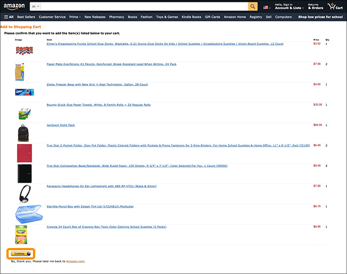Screen dimensions: 347x274
Task: Open JanSport Right Pack link
Action: [61, 125]
